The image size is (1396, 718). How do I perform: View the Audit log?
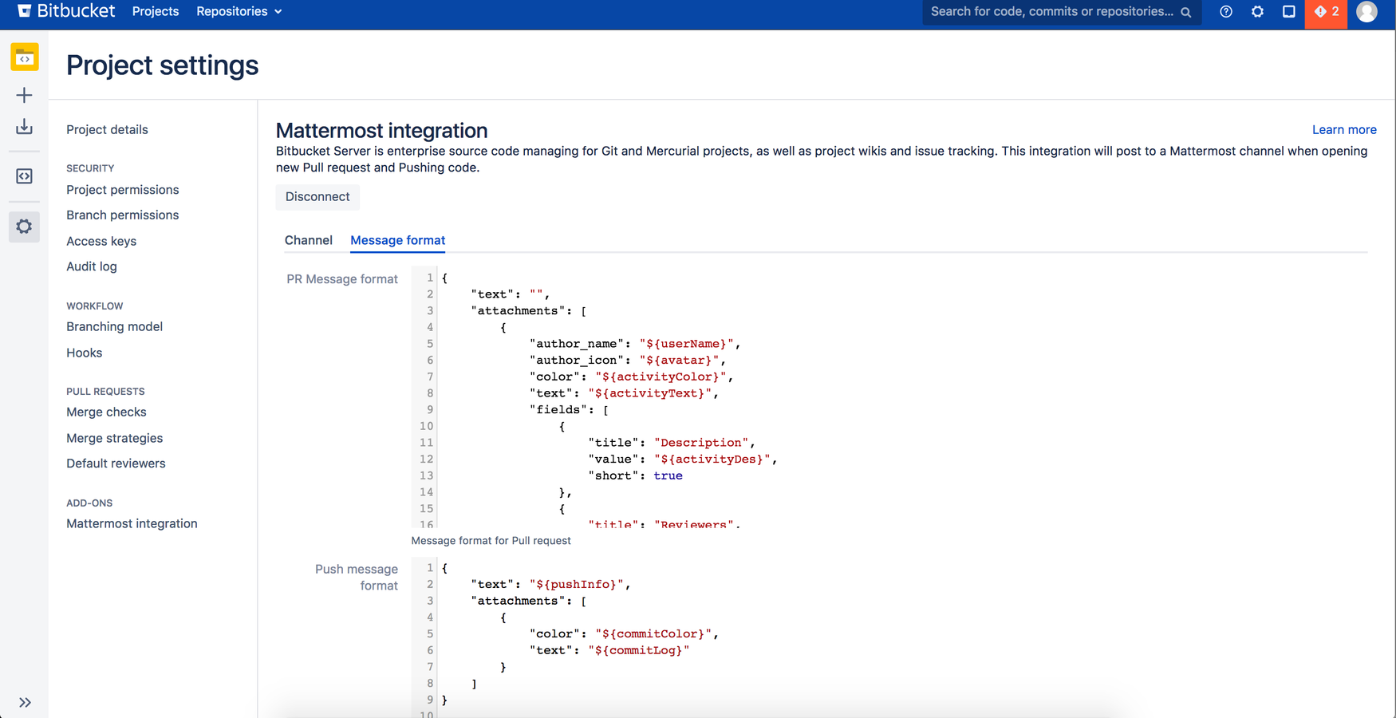coord(92,266)
